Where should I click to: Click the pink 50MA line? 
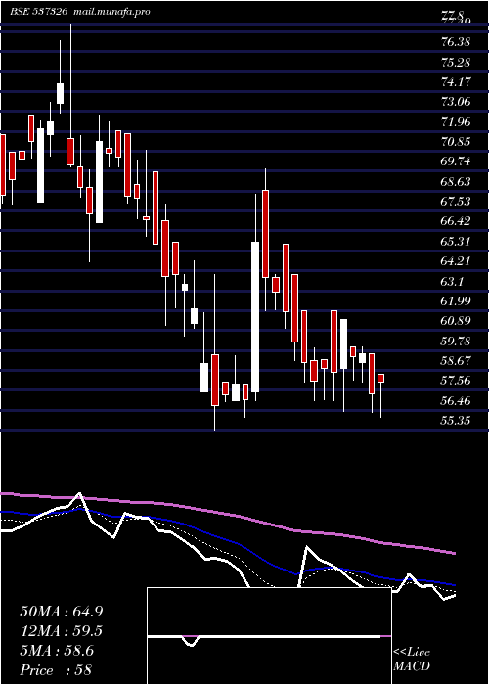(x=227, y=516)
